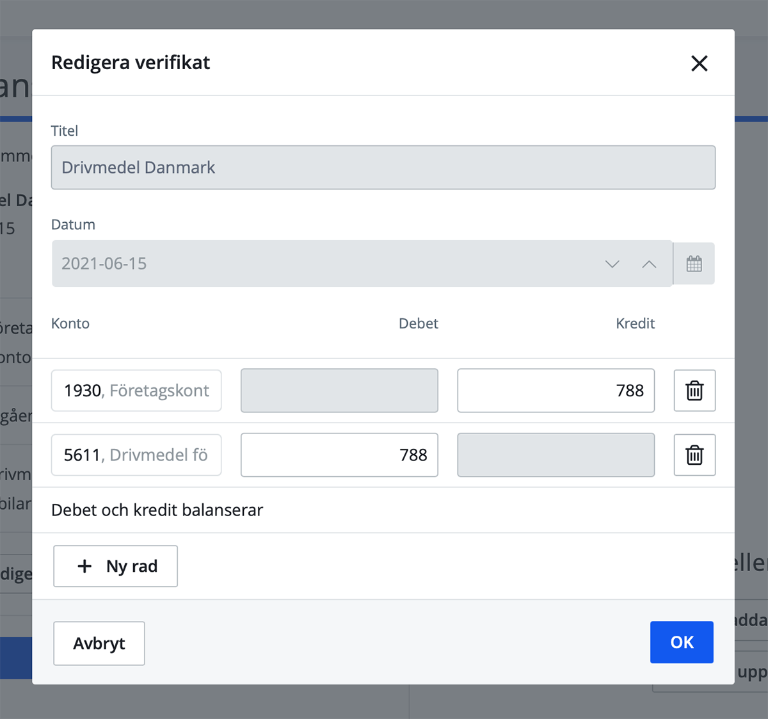This screenshot has width=768, height=719.
Task: Click the empty Kredit field for account 5611
Action: tap(556, 455)
